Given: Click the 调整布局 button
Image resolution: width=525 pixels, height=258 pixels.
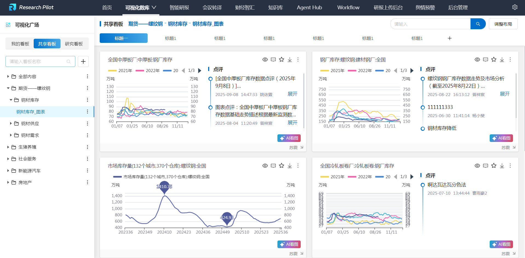Looking at the screenshot, I should tap(503, 24).
